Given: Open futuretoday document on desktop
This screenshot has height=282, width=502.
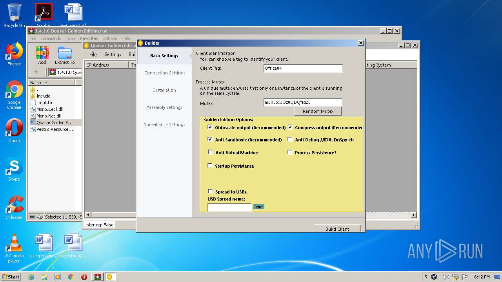Looking at the screenshot, I should pos(73,246).
